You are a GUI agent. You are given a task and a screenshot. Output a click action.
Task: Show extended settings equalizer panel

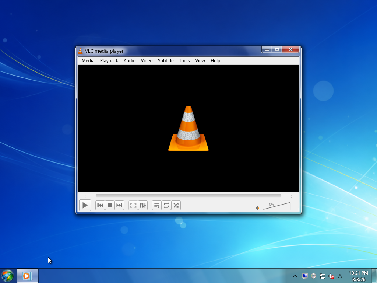click(143, 205)
